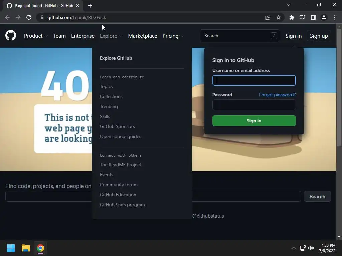Click the tab search chevron

(288, 5)
